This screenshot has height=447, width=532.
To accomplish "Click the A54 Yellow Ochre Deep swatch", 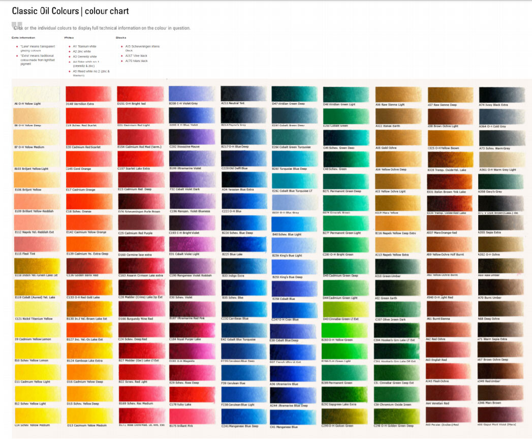I will point(398,159).
